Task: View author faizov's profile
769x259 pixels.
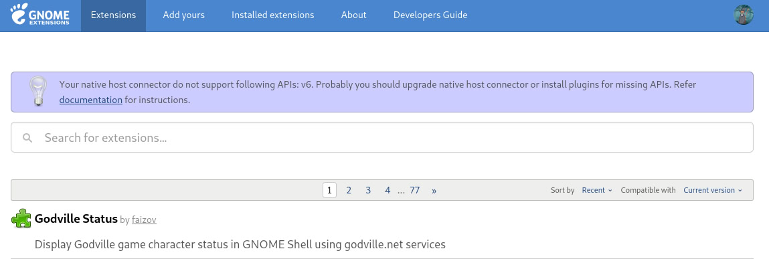Action: [144, 220]
